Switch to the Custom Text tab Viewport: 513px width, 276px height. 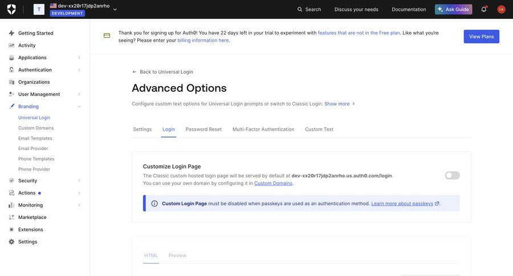tap(319, 129)
